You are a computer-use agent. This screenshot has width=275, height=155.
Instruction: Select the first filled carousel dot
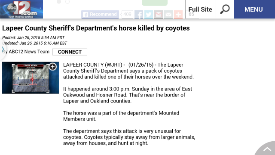tap(59, 2)
